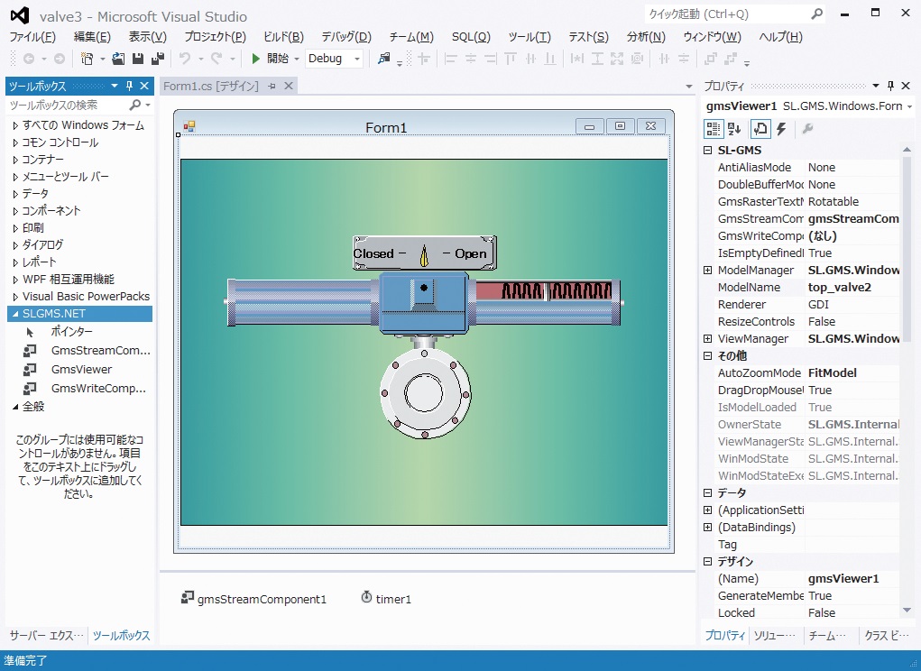Click the Undo icon in the toolbar
The height and width of the screenshot is (671, 921).
[x=185, y=57]
